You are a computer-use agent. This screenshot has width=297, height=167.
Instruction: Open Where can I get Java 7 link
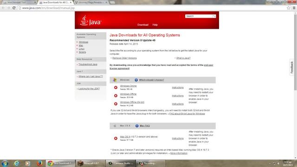pos(90,77)
